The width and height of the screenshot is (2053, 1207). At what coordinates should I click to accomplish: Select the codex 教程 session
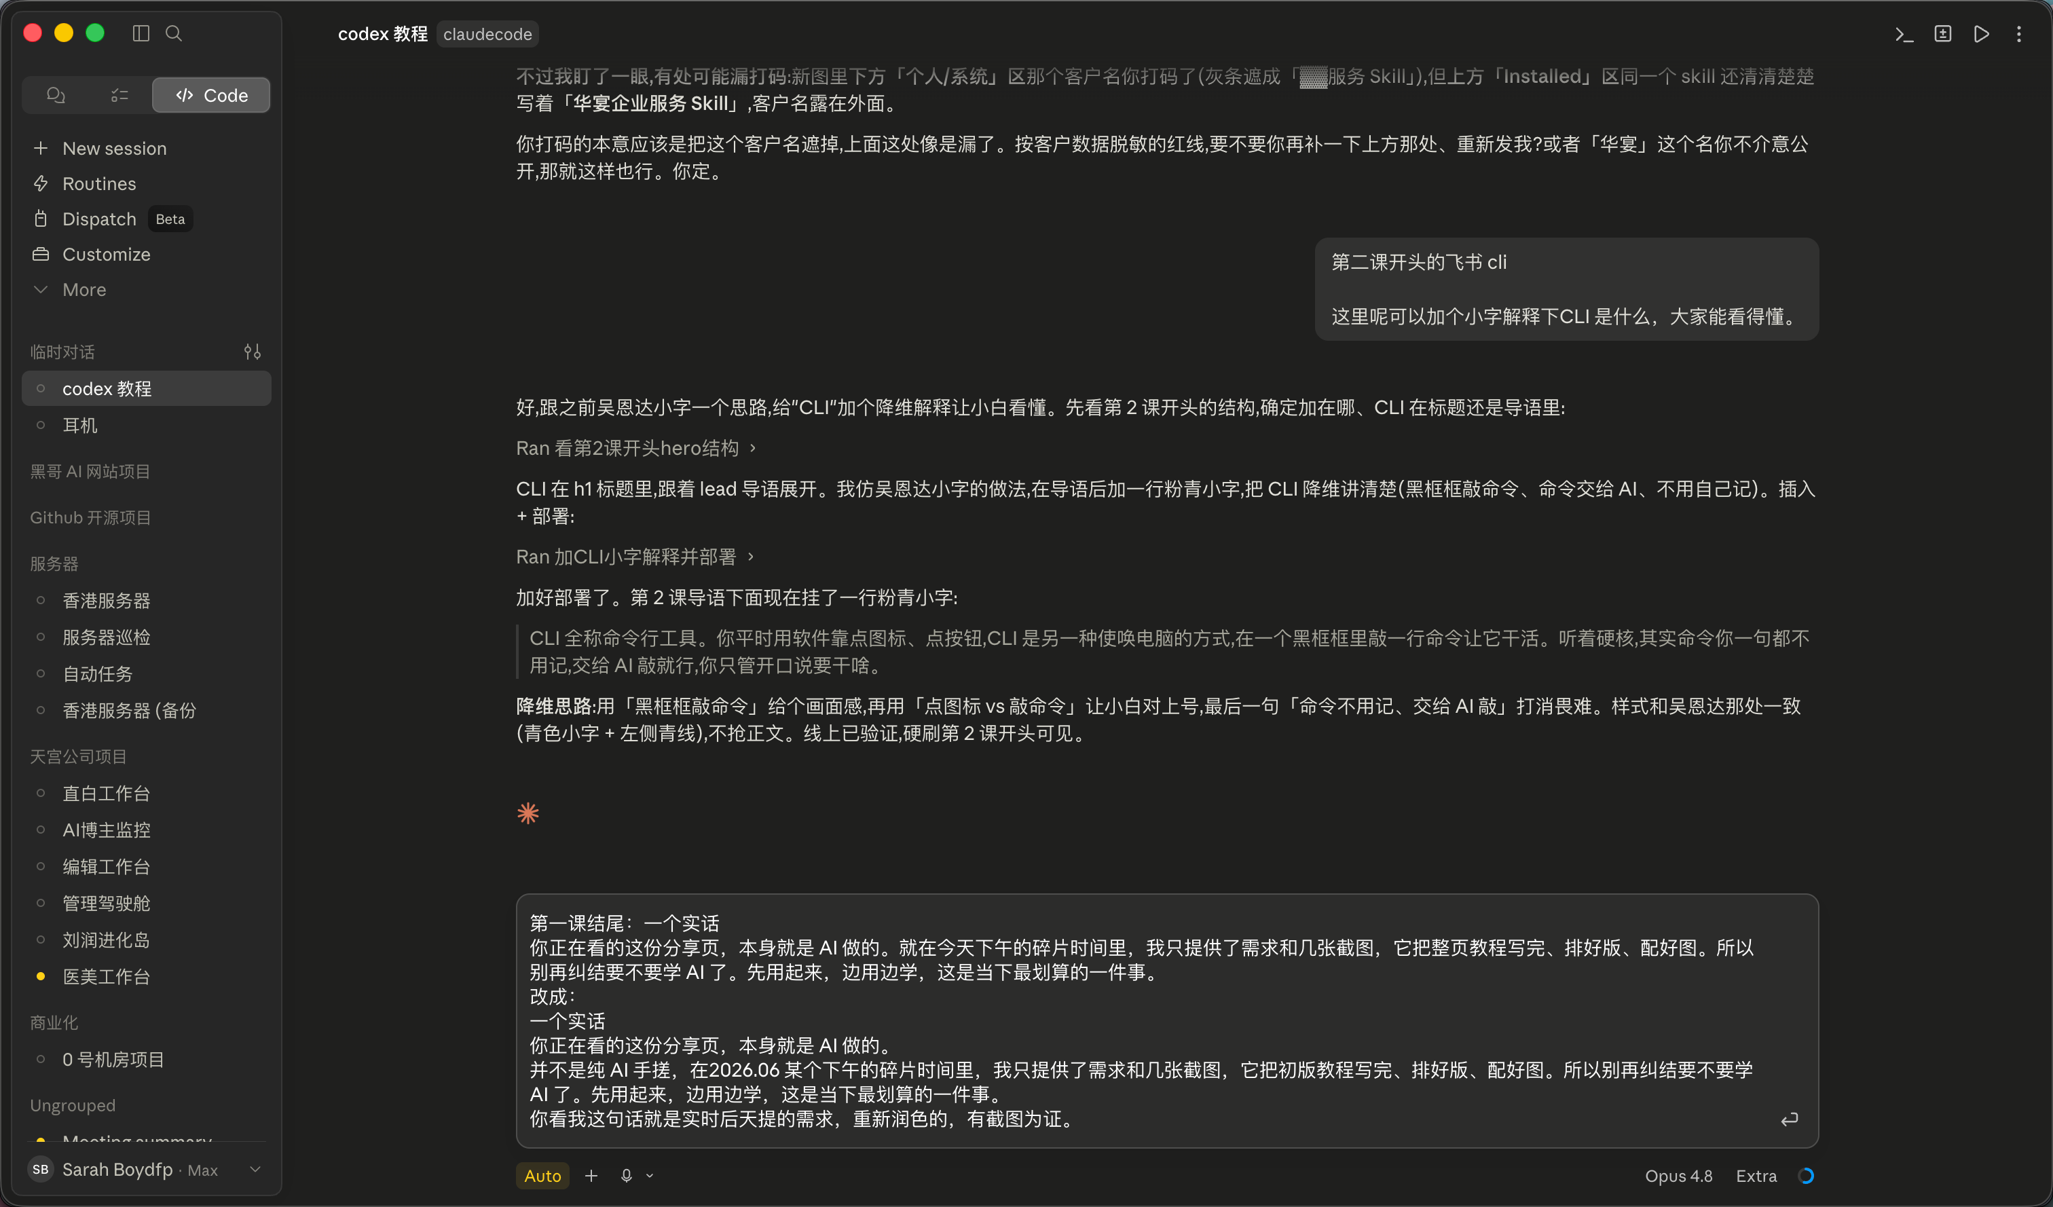coord(147,388)
